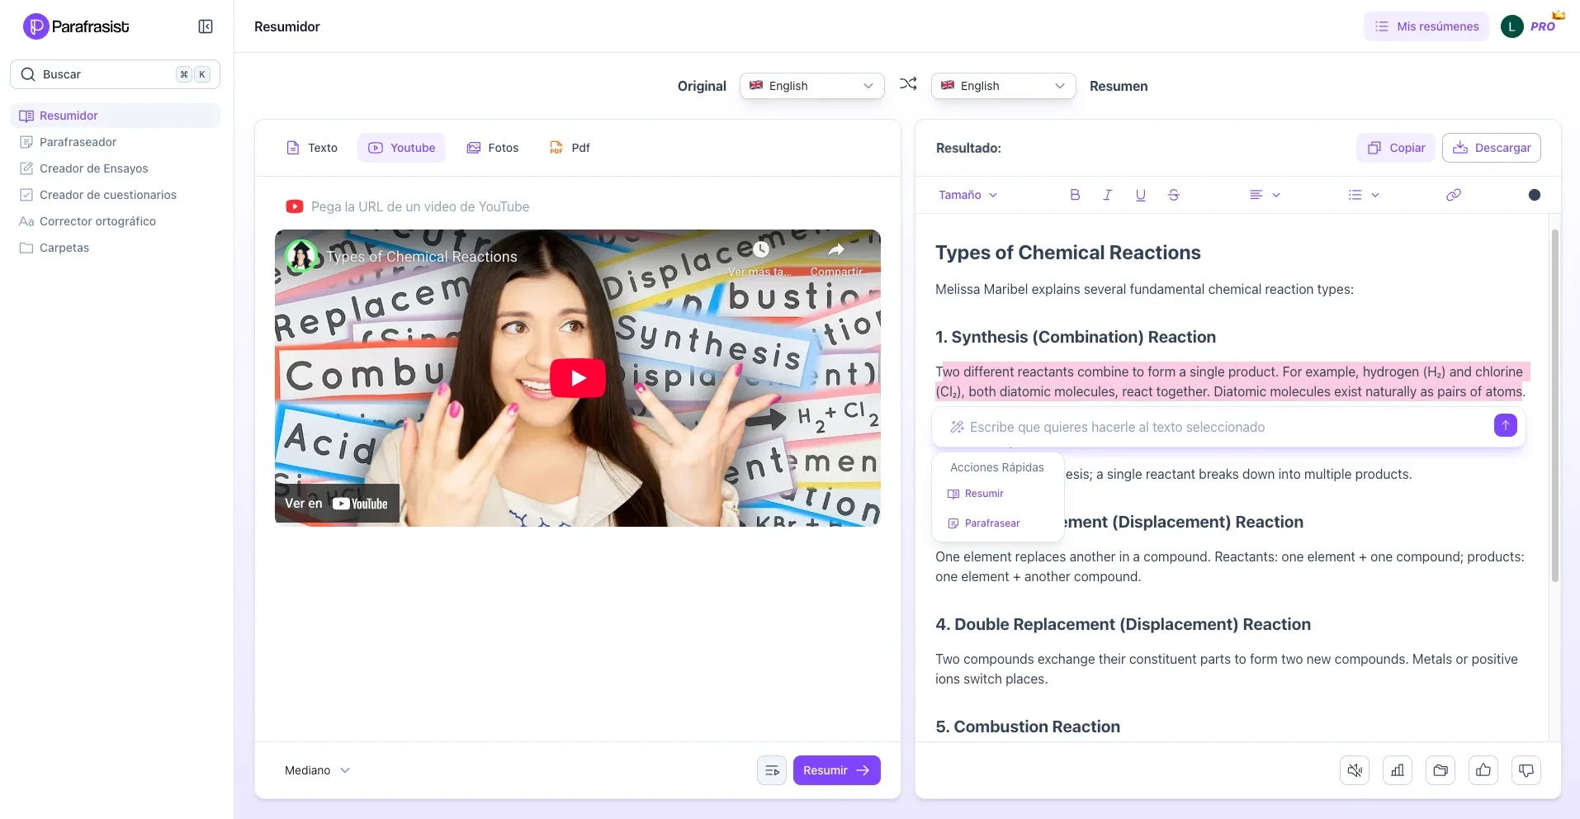The height and width of the screenshot is (819, 1580).
Task: Open the Buscar search field
Action: click(115, 74)
